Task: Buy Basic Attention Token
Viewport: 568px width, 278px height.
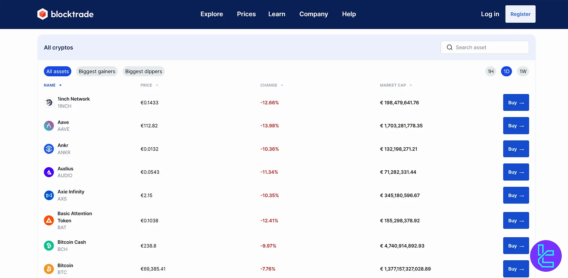Action: point(516,221)
